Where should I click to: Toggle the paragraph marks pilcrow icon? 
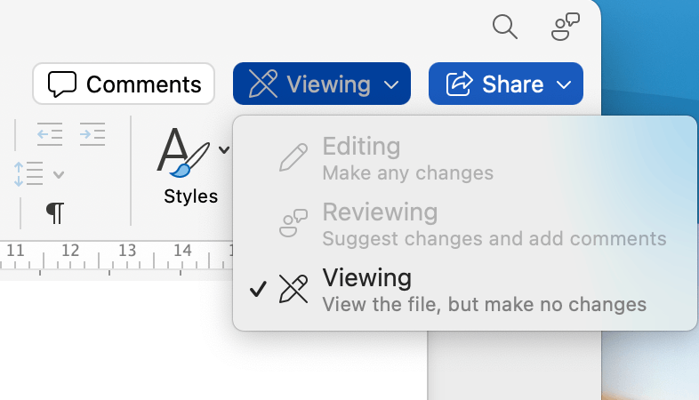pos(55,212)
